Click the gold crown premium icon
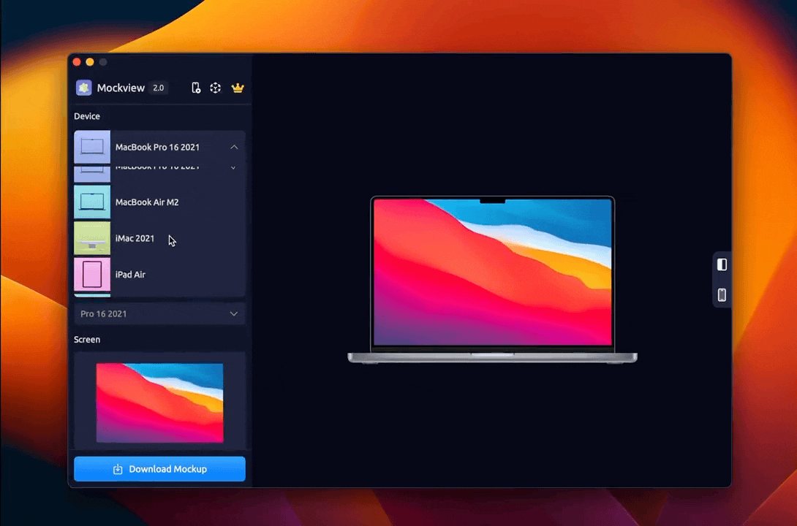 [x=238, y=88]
